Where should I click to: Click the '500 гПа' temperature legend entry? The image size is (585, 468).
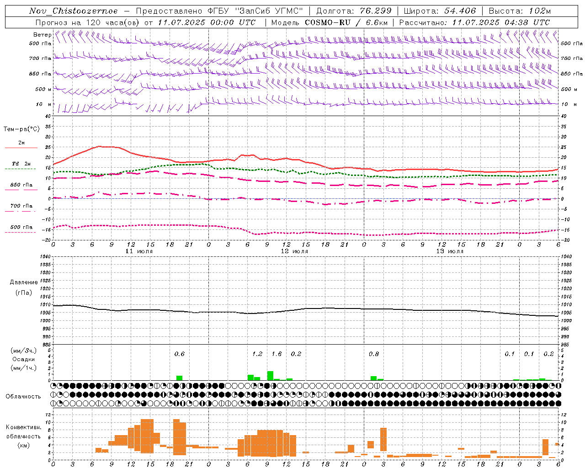coord(21,227)
